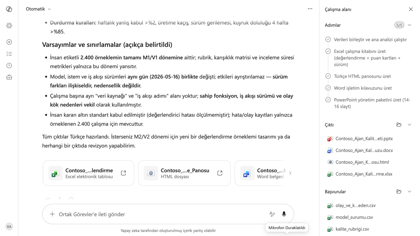Click check circle of Word işletim step
The image size is (420, 236).
click(x=328, y=88)
